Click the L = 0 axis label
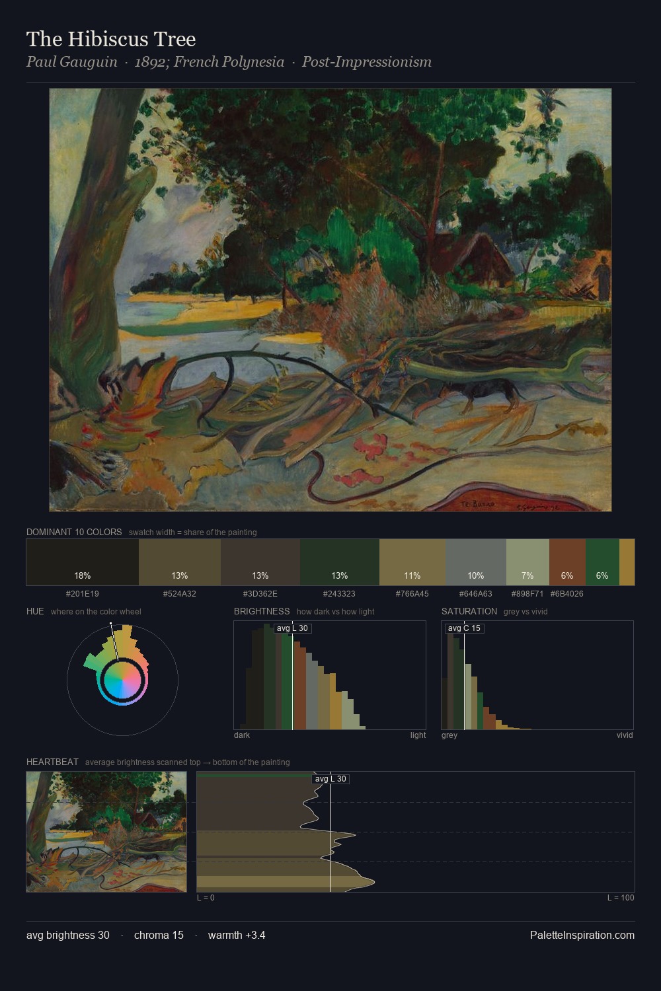Viewport: 661px width, 991px height. coord(206,898)
